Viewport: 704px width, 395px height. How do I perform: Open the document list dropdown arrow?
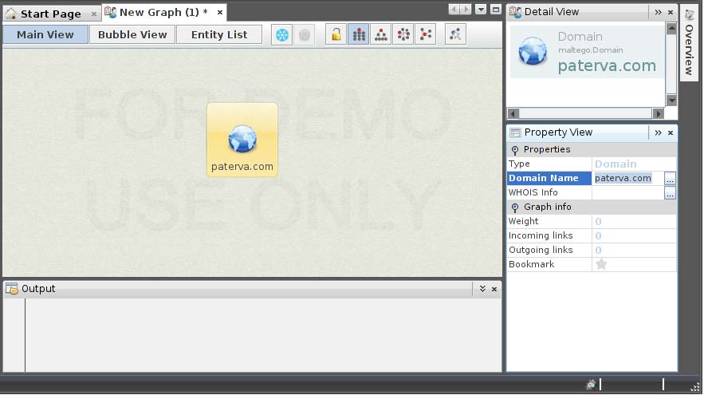[x=481, y=10]
